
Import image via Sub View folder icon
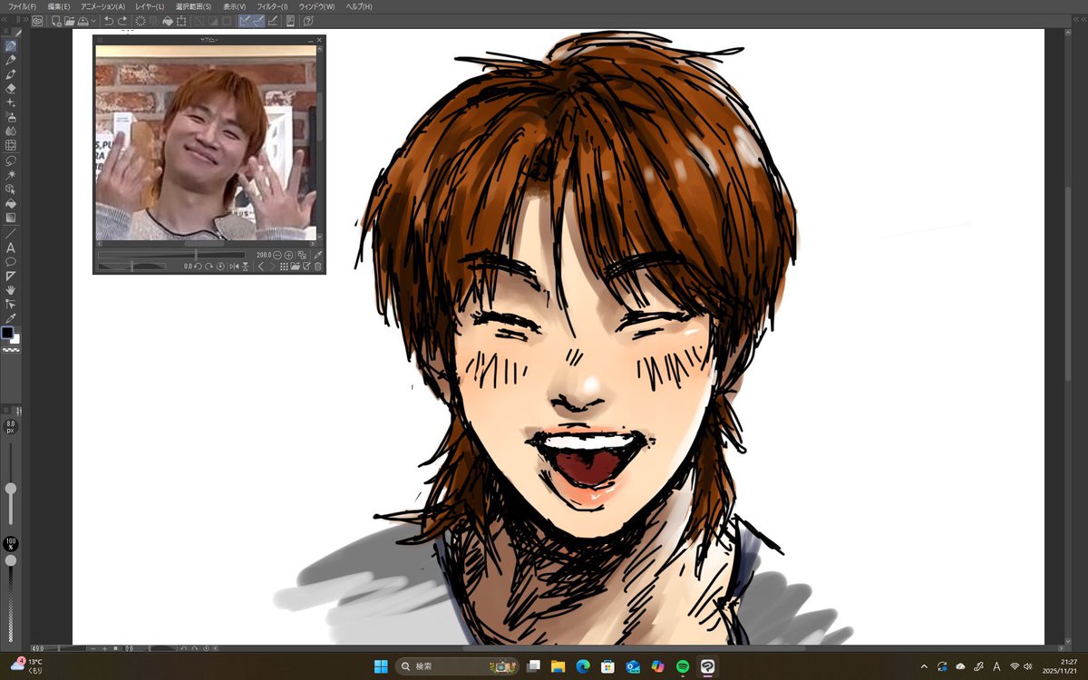tap(295, 267)
